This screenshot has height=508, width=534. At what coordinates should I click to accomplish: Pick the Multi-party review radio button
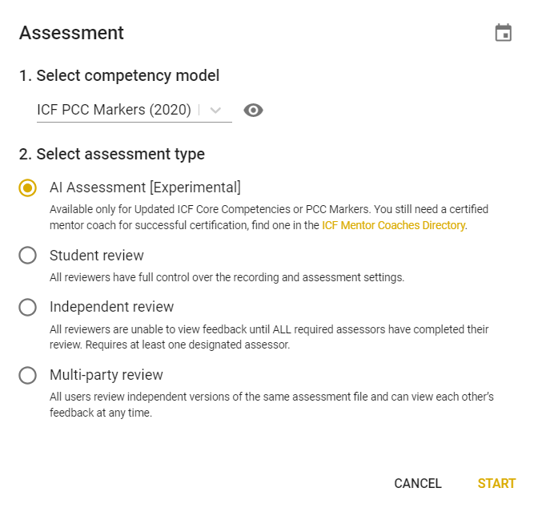coord(28,375)
